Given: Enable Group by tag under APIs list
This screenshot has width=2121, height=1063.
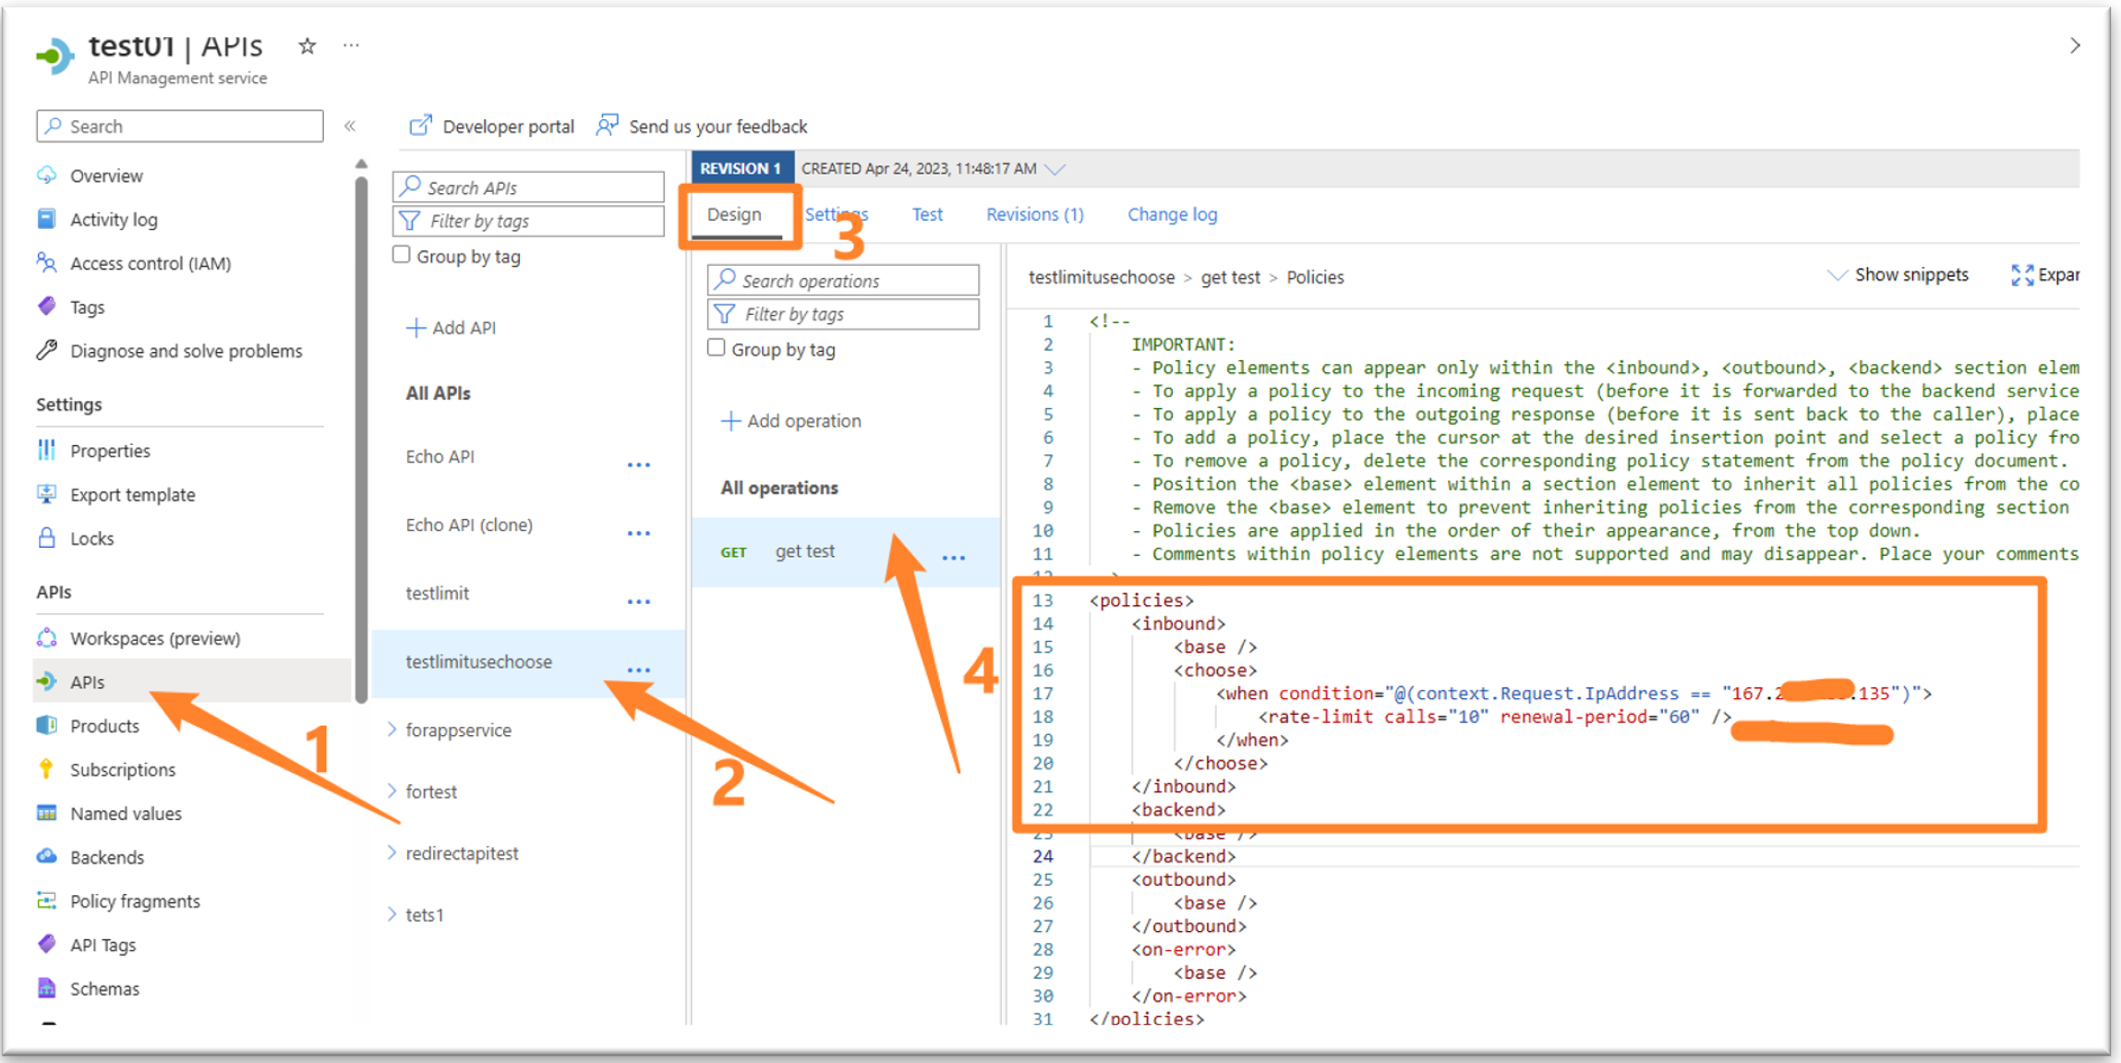Looking at the screenshot, I should coord(402,255).
